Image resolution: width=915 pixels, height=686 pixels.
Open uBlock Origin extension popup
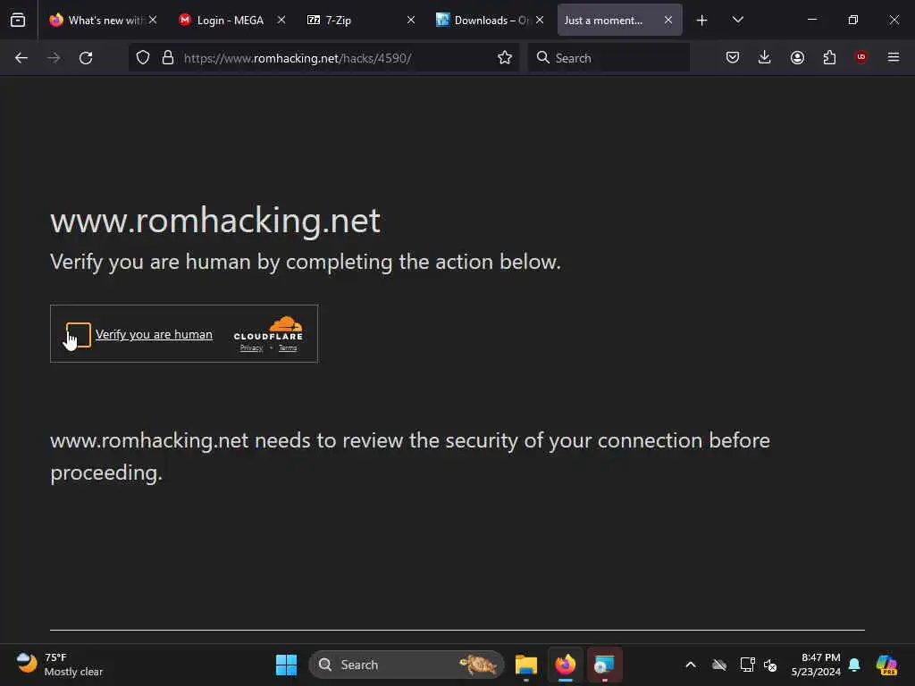click(x=861, y=56)
